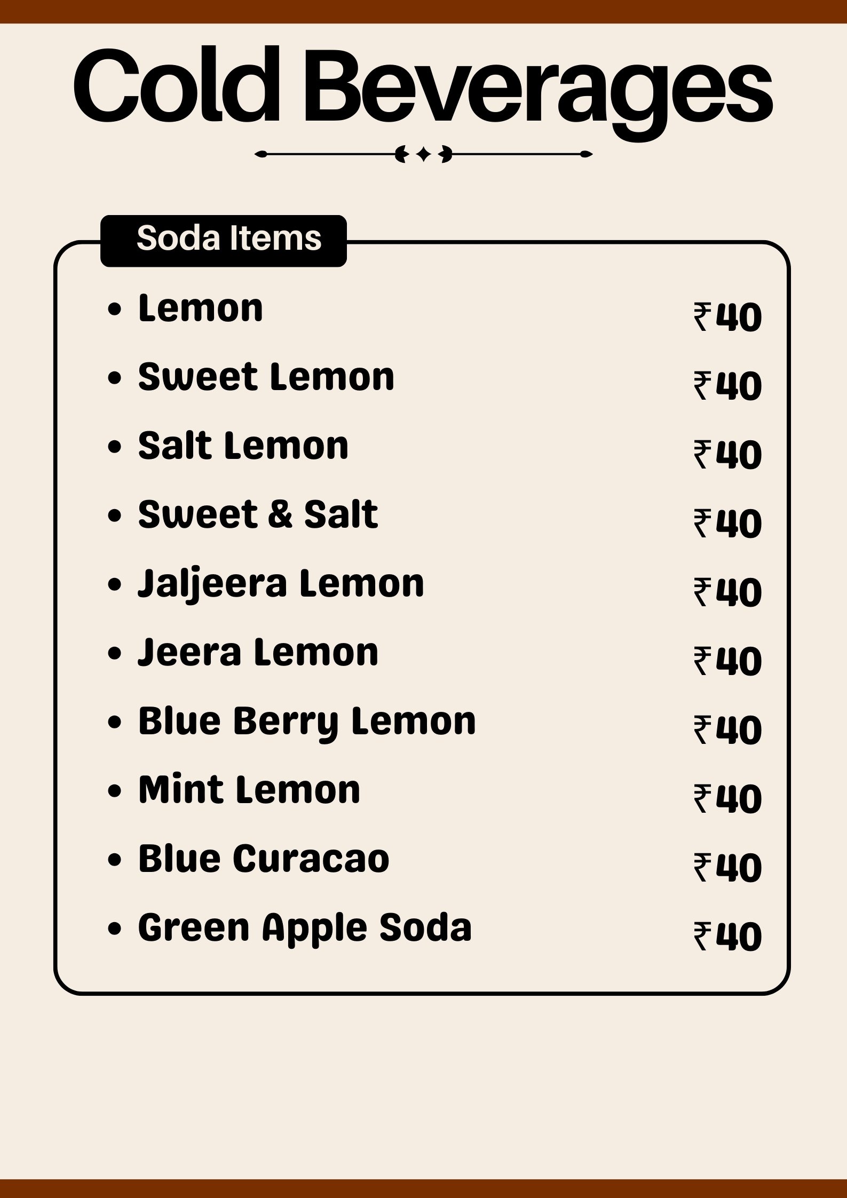Select Jaljeera Lemon from the list
The width and height of the screenshot is (847, 1198).
click(x=281, y=584)
